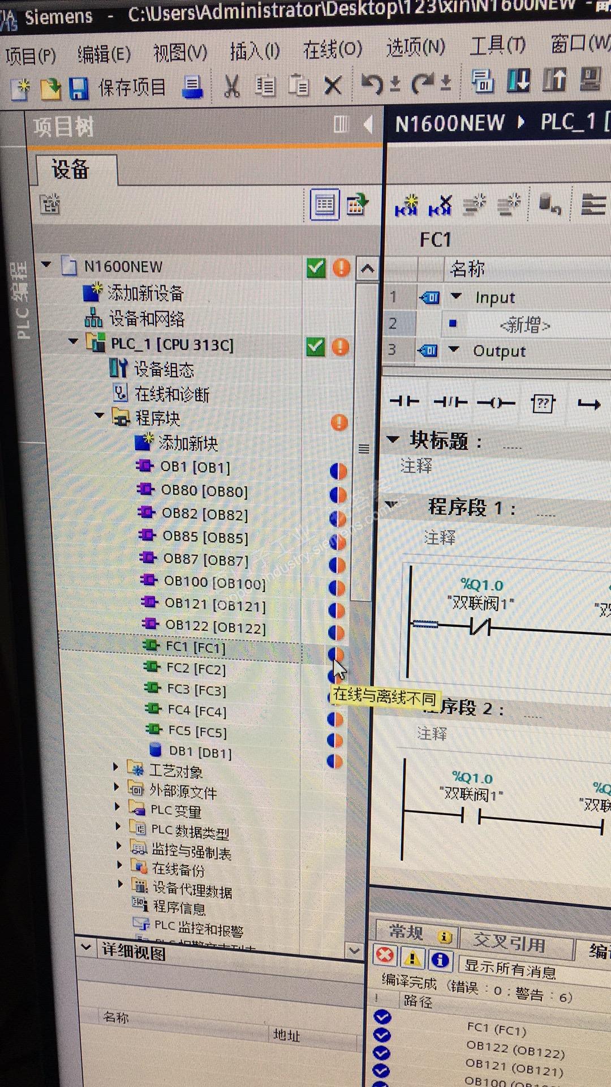Open the 编辑(E) menu
611x1087 pixels.
click(x=104, y=54)
